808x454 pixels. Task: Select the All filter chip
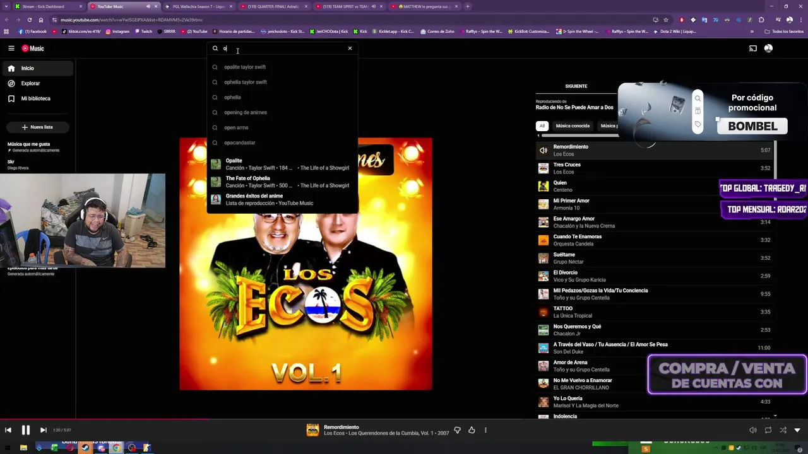pos(542,125)
